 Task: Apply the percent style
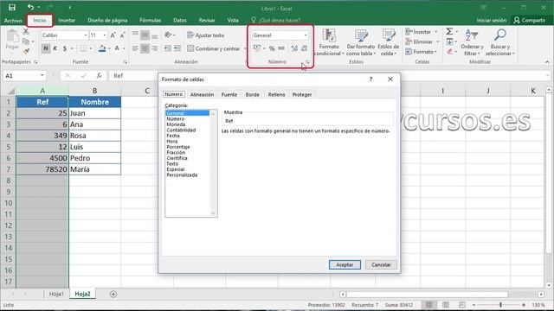coord(272,48)
